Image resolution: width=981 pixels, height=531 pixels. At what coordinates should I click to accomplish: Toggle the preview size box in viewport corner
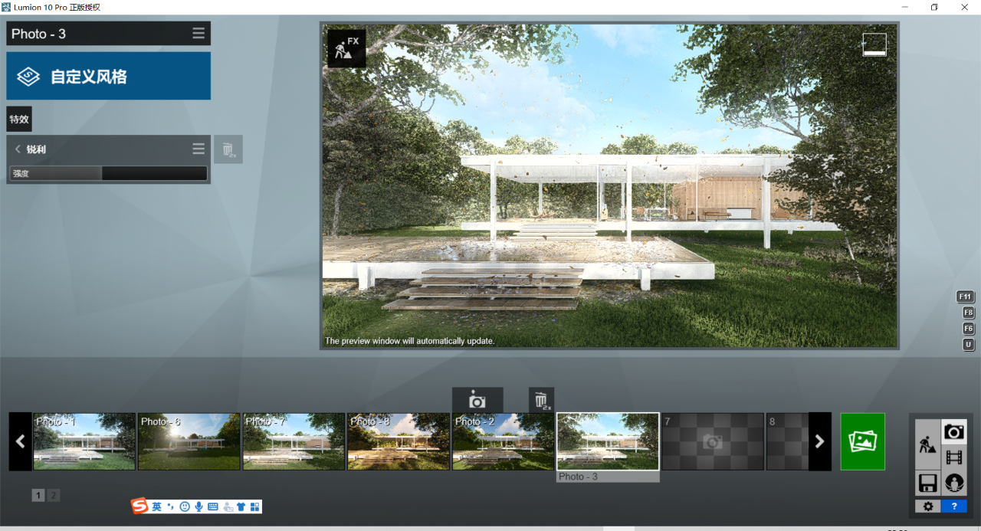pos(874,44)
